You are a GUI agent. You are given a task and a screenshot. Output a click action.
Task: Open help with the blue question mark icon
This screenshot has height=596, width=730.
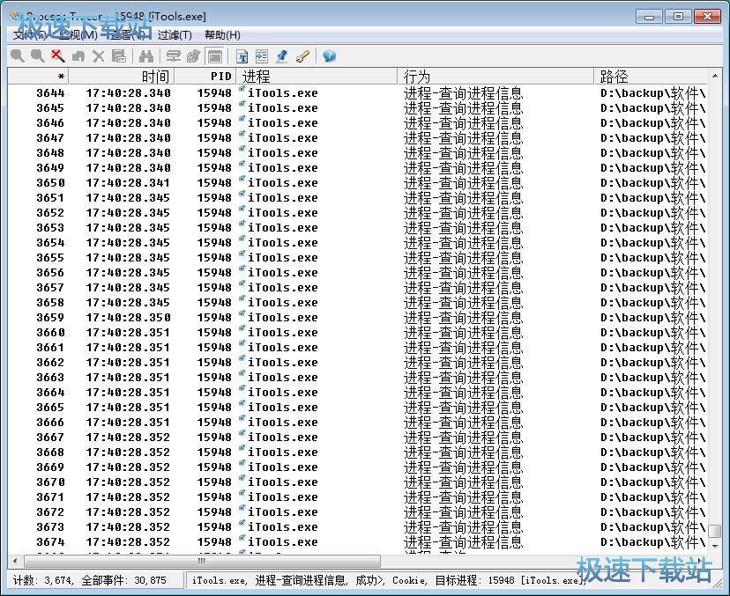329,56
